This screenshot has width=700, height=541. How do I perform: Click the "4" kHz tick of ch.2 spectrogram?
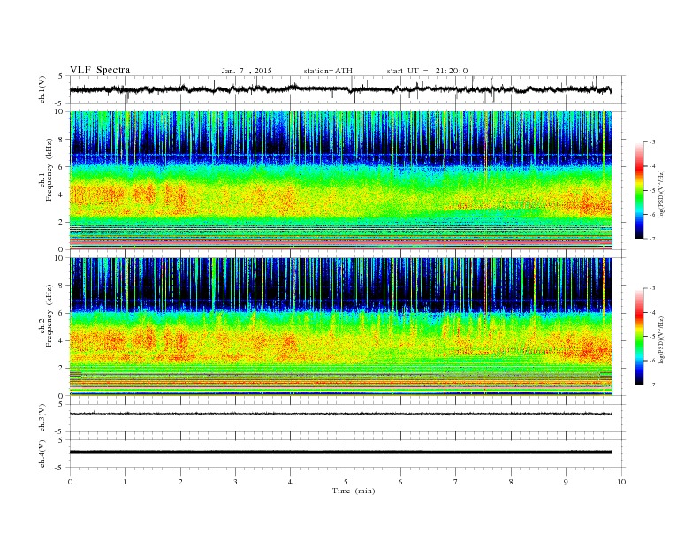[61, 340]
